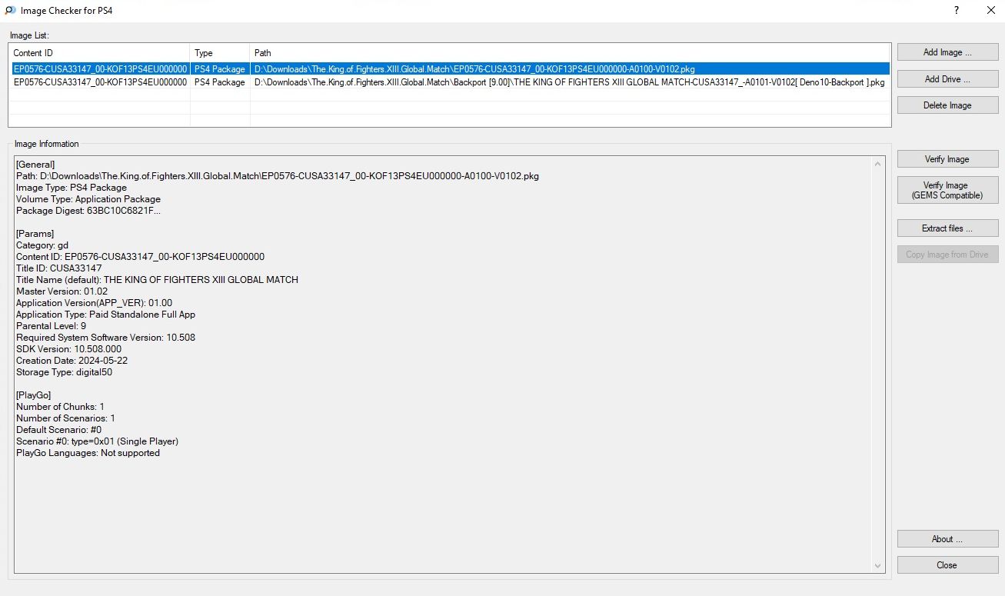Click the Default Scenario: #0 line

coord(58,430)
